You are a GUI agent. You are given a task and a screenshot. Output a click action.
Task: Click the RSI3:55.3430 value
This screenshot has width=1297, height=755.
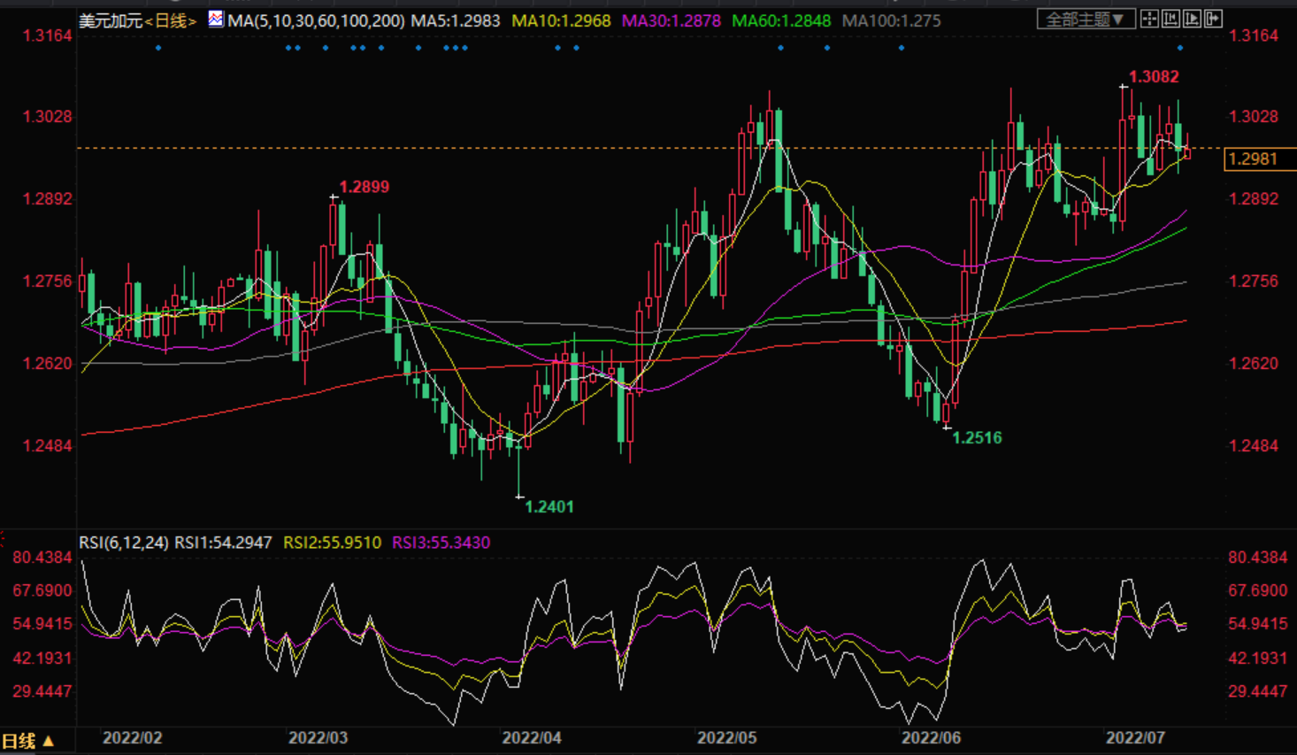coord(441,543)
